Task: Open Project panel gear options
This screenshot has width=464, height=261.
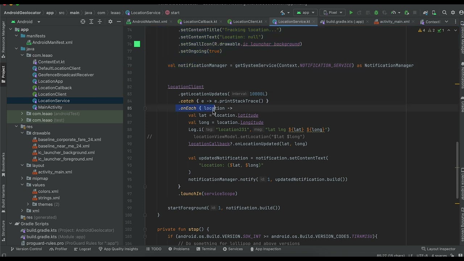Action: [110, 22]
